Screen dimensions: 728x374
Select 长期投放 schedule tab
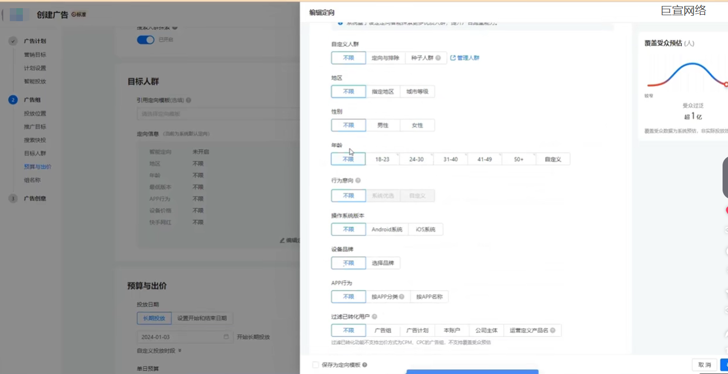tap(155, 318)
